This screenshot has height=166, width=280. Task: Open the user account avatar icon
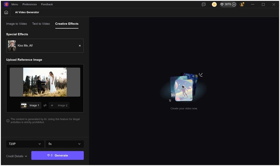[242, 5]
